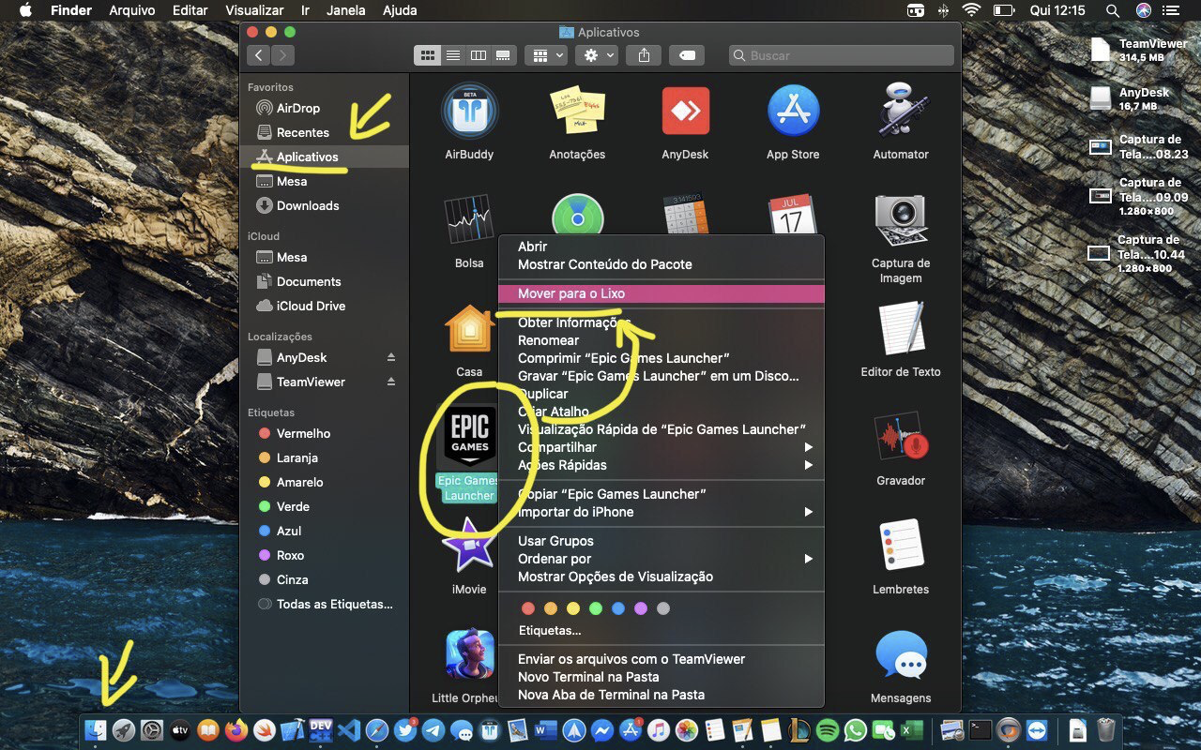
Task: Open Visual Studio Code from the Dock
Action: pyautogui.click(x=349, y=730)
